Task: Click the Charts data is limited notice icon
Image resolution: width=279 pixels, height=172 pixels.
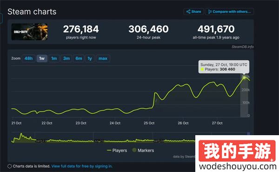Action: [x=10, y=166]
